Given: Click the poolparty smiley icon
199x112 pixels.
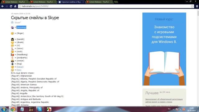Looking at the screenshot, I should (12, 58).
